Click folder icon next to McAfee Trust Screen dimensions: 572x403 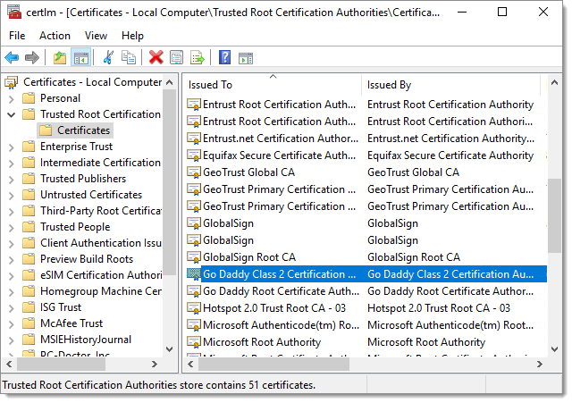click(x=29, y=323)
